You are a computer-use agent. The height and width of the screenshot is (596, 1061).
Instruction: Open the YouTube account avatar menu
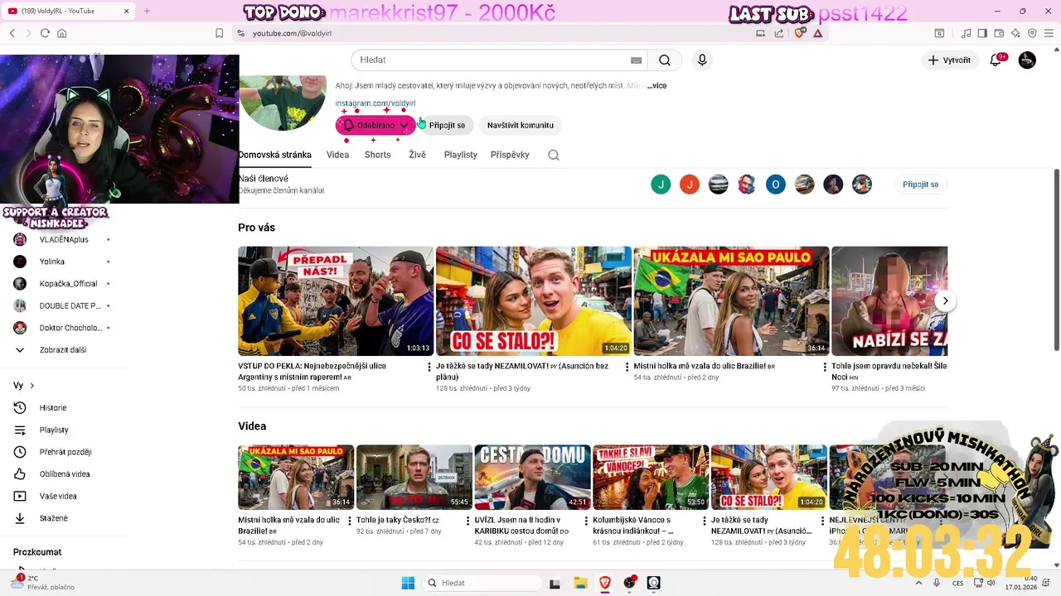[1027, 60]
